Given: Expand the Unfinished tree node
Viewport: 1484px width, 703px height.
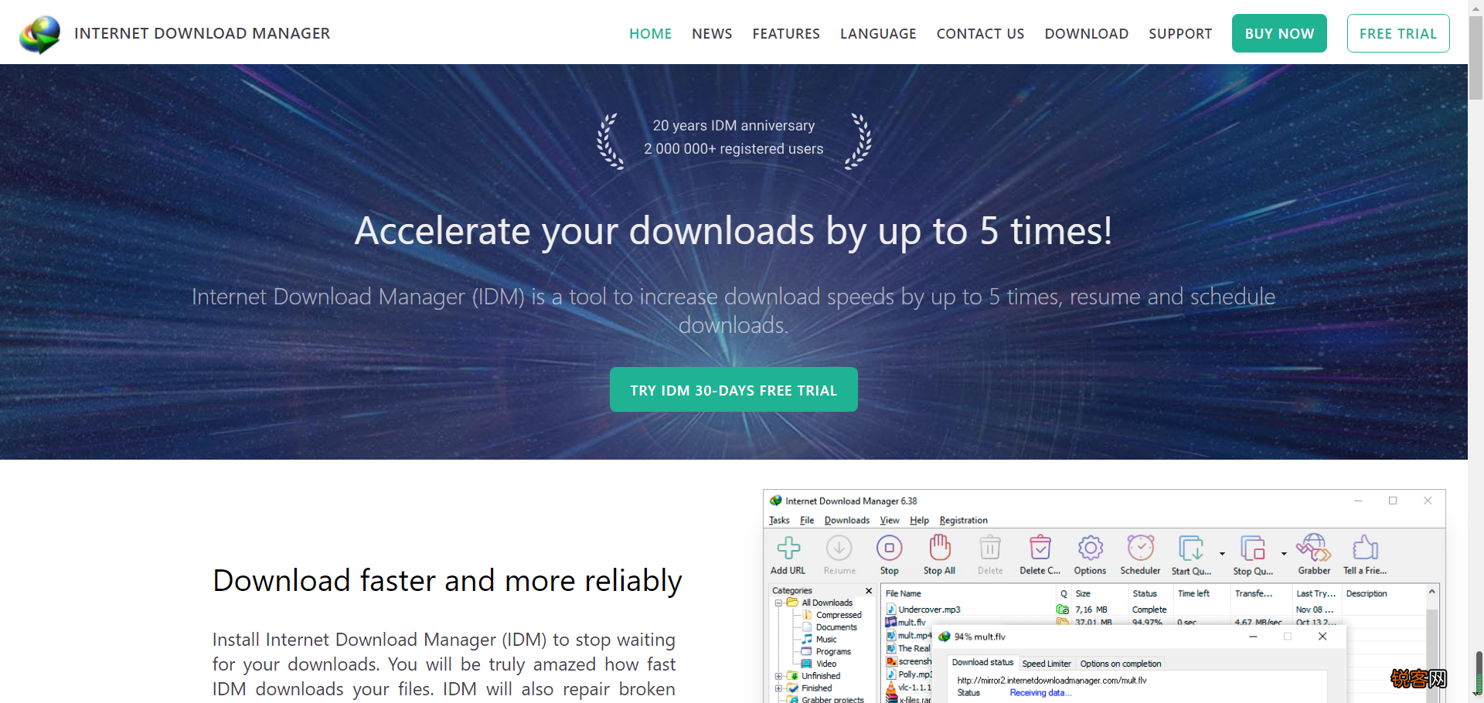Looking at the screenshot, I should tap(778, 676).
